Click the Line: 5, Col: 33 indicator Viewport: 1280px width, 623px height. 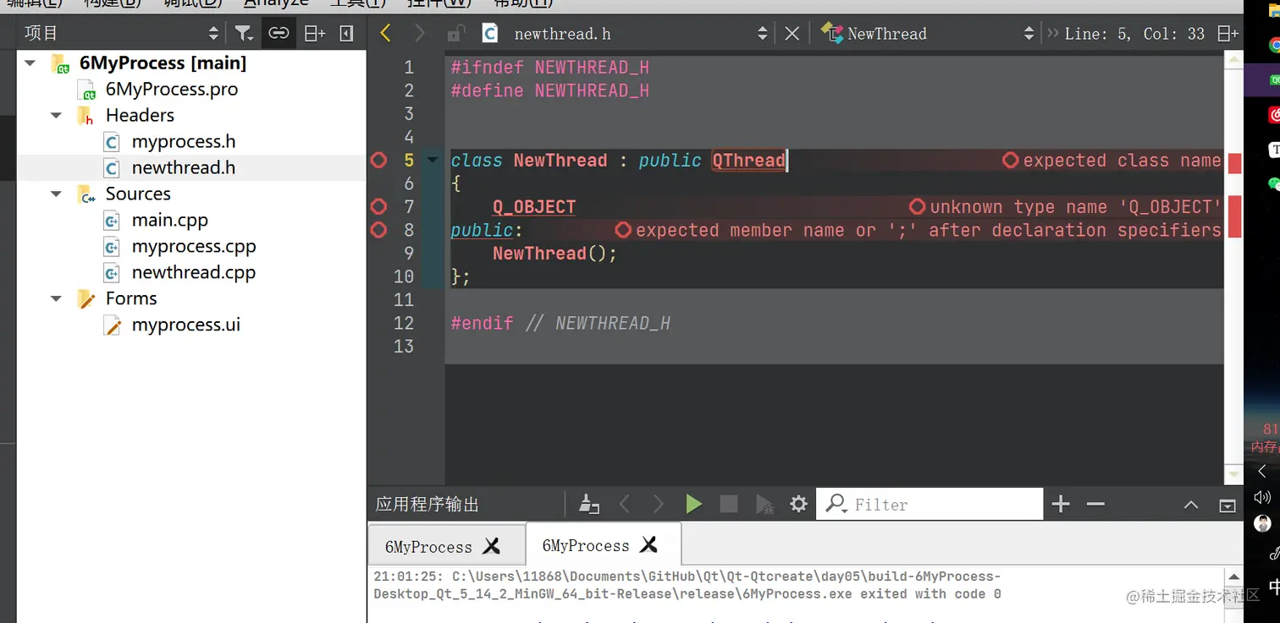pos(1134,34)
